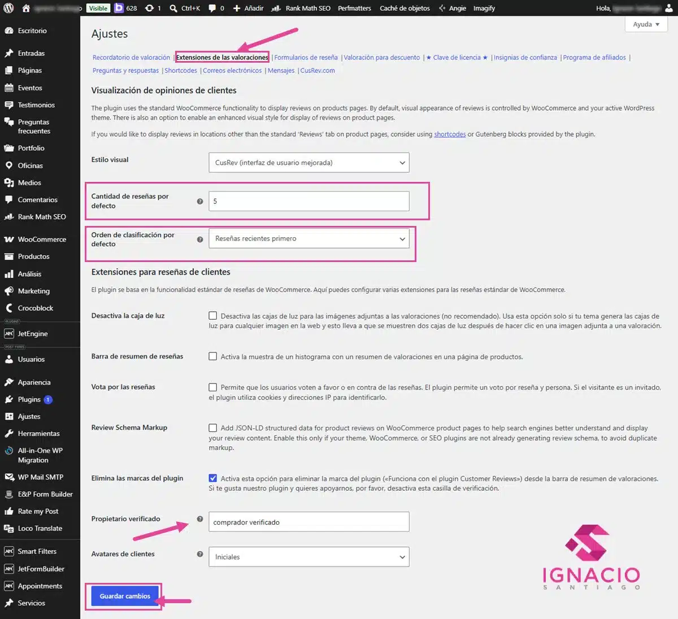Focus Propietario verificado text field

(x=308, y=522)
